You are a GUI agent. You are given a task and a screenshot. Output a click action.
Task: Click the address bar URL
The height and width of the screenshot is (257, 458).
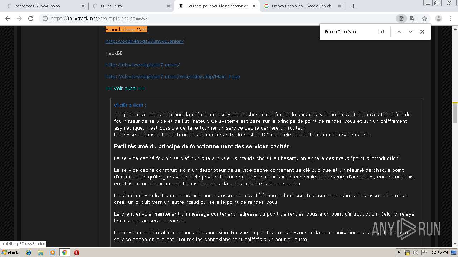(x=99, y=19)
